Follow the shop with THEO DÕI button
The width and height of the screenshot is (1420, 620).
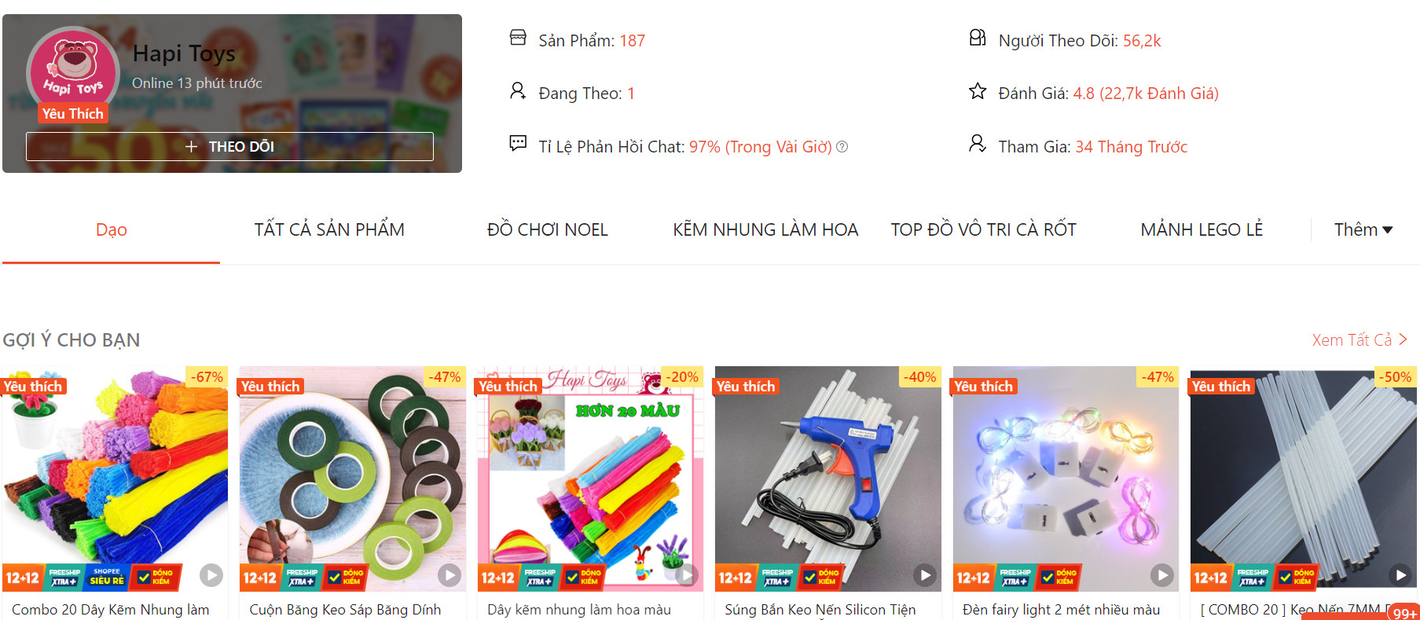pos(229,146)
